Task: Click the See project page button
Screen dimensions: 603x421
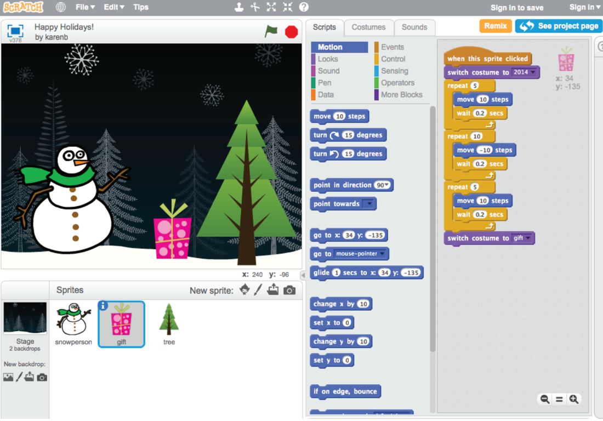Action: (559, 26)
